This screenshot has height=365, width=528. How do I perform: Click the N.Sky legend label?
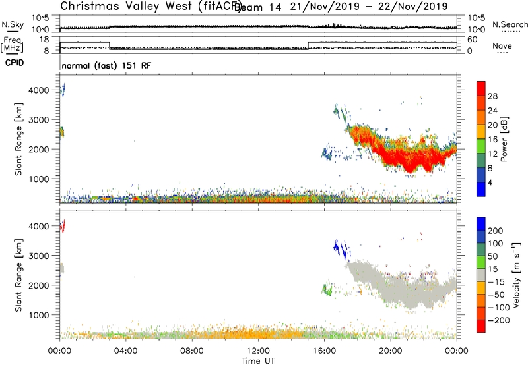tap(13, 24)
